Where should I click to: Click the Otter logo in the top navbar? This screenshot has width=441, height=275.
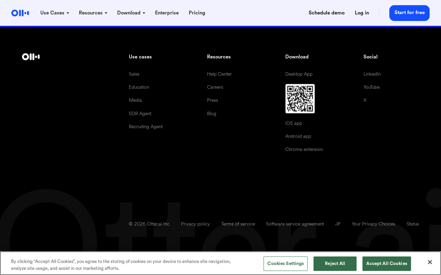tap(20, 13)
